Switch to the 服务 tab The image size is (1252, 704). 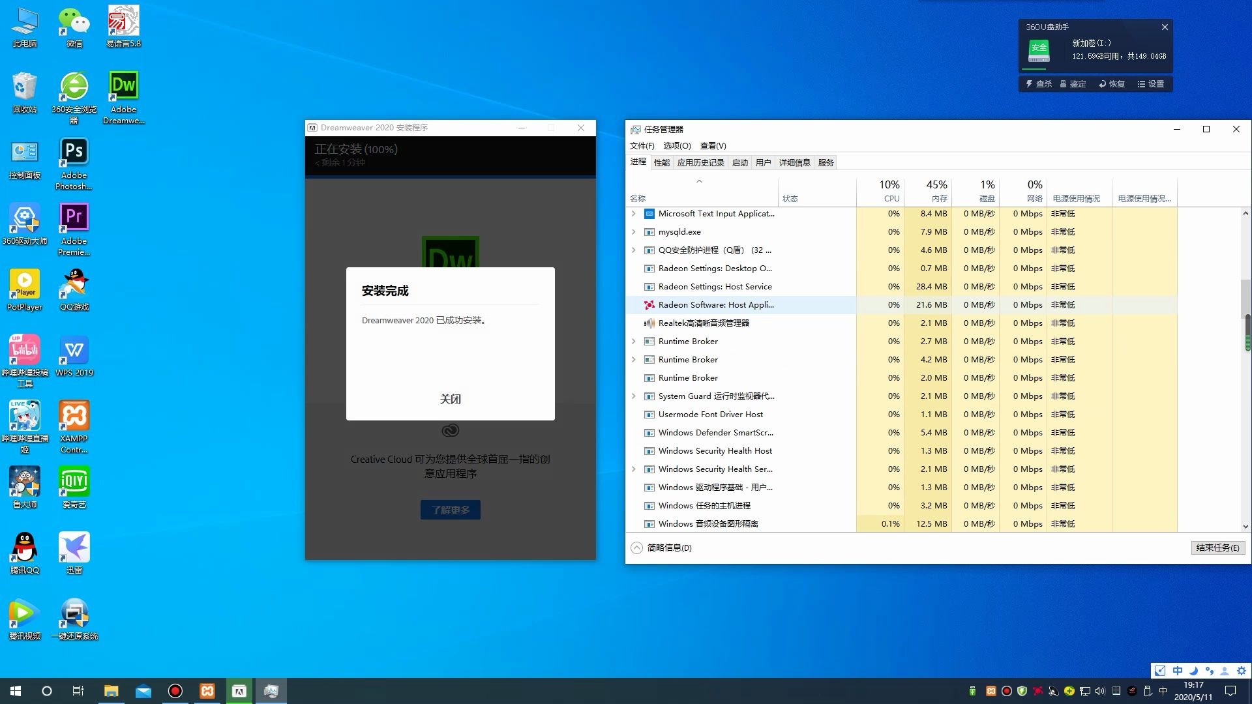pos(826,162)
